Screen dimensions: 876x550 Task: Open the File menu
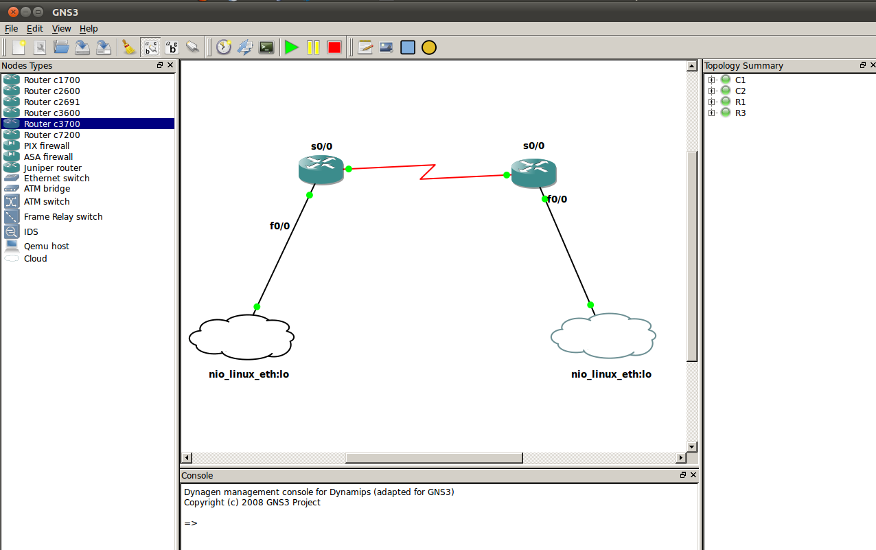11,29
